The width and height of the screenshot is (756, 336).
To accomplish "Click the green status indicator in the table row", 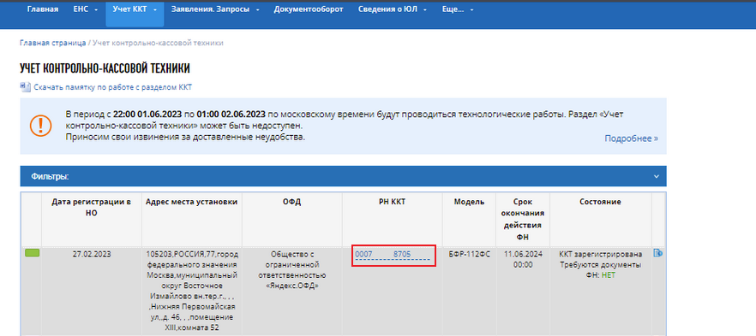I will point(32,253).
